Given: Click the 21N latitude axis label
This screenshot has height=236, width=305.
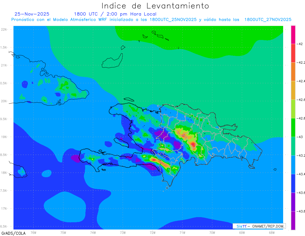Looking at the screenshot, I should (x=4, y=65).
